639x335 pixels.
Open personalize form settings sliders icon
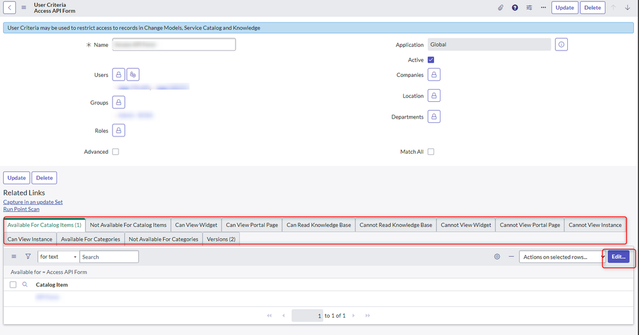[529, 7]
